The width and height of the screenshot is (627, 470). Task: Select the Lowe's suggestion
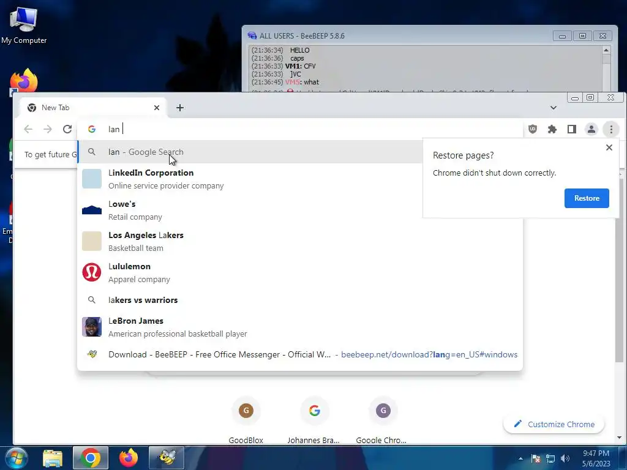(250, 211)
